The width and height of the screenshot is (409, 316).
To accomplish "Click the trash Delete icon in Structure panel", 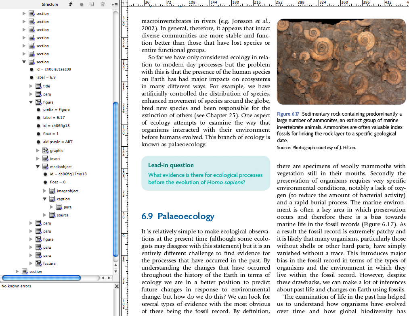I will (103, 4).
